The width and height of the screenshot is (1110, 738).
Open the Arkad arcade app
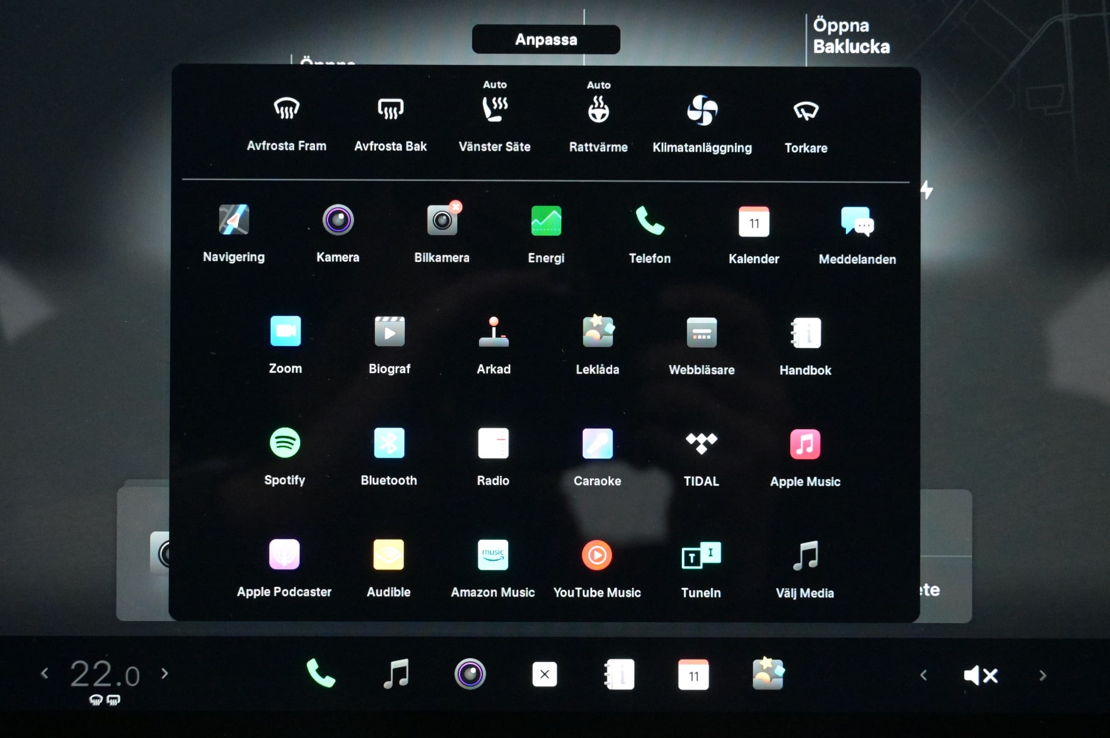[494, 346]
